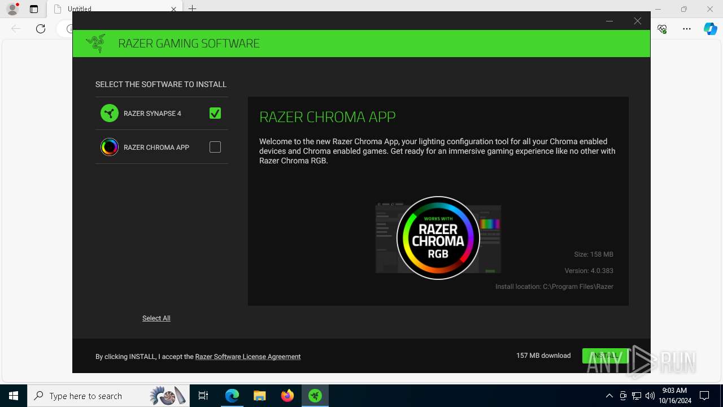
Task: Show hidden system tray icons
Action: point(609,396)
